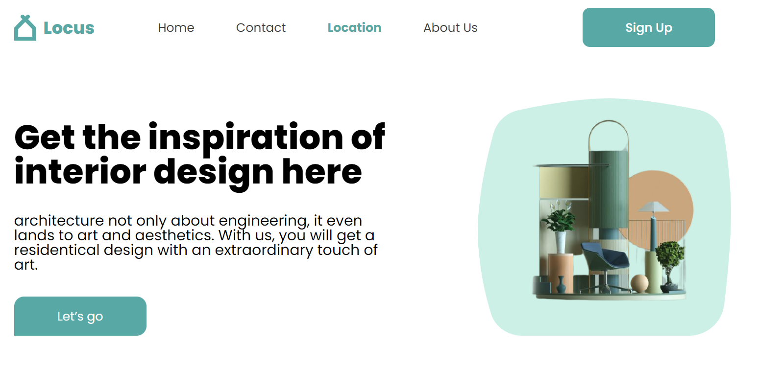758x391 pixels.
Task: Click the small blue vase on platform
Action: coord(561,284)
